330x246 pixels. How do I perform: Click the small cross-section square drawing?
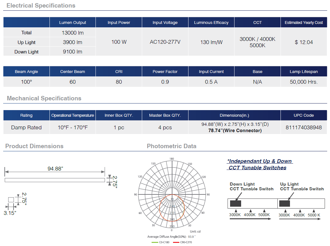[11, 199]
